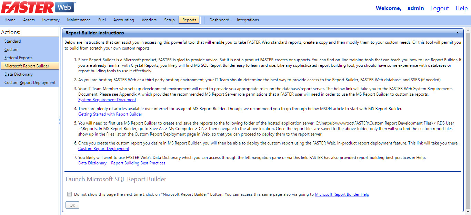Click the vertical scrollbar on the right
The image size is (471, 215).
pos(468,120)
